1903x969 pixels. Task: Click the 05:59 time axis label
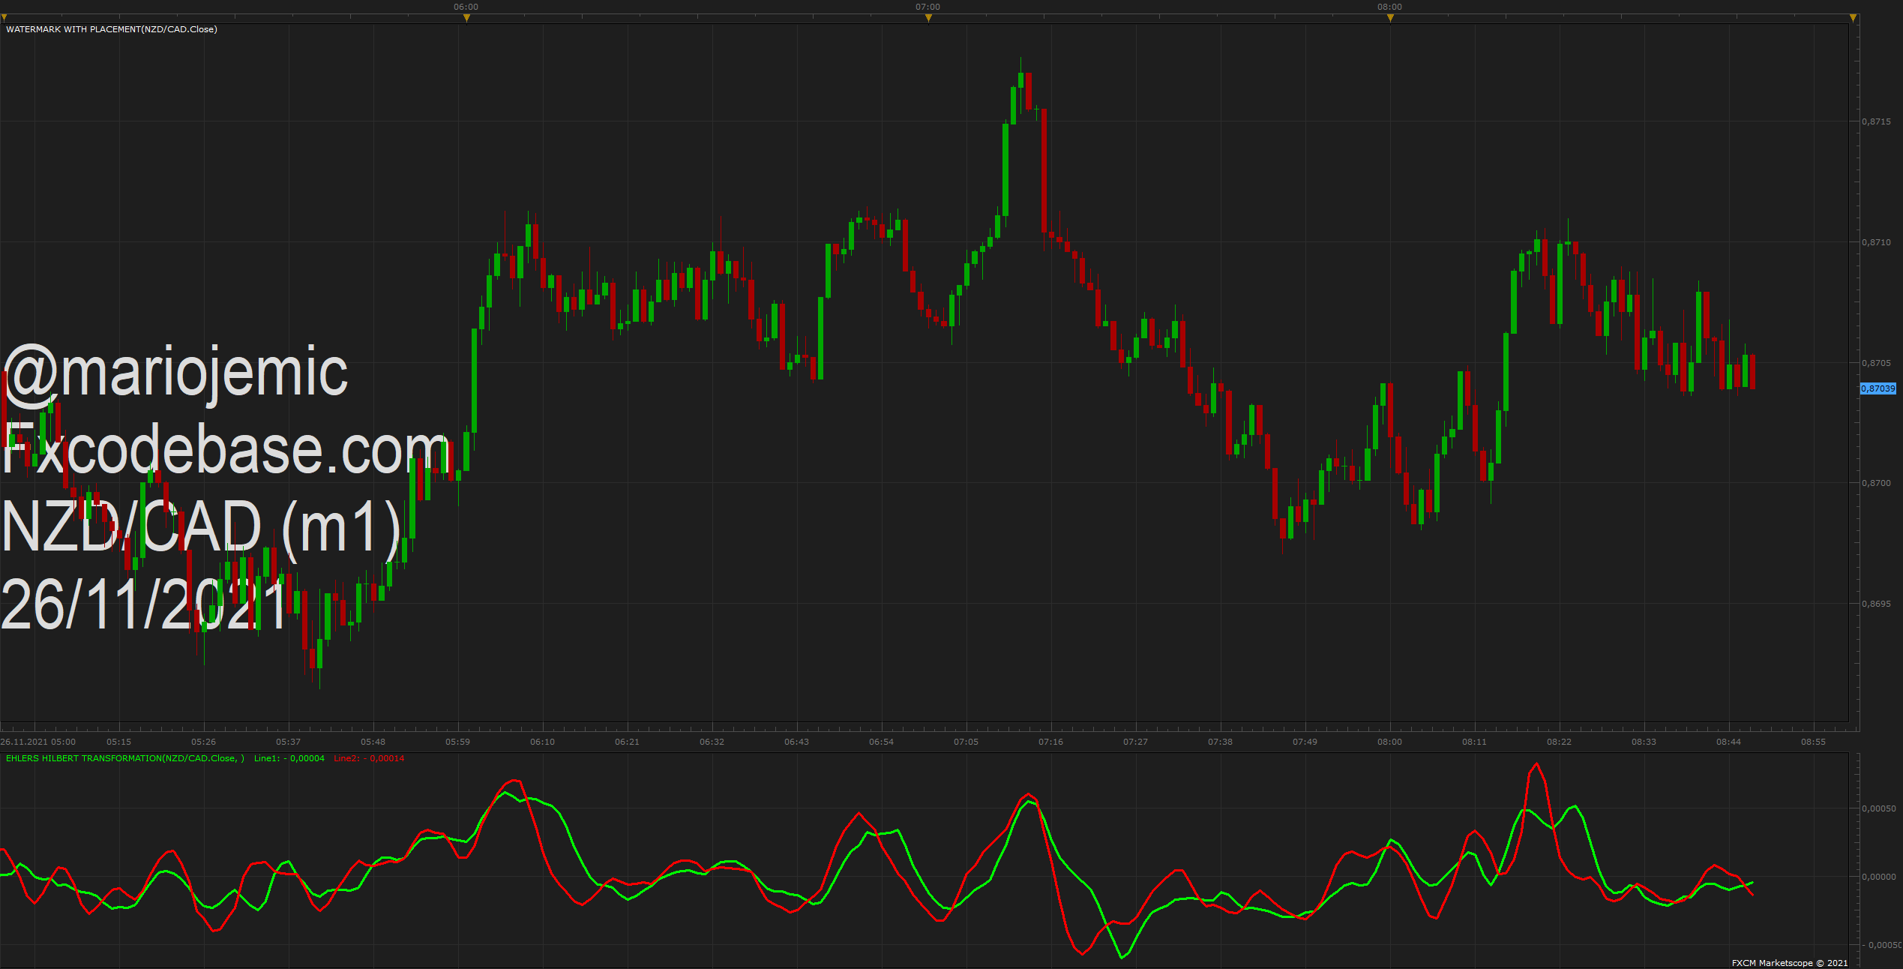tap(457, 742)
